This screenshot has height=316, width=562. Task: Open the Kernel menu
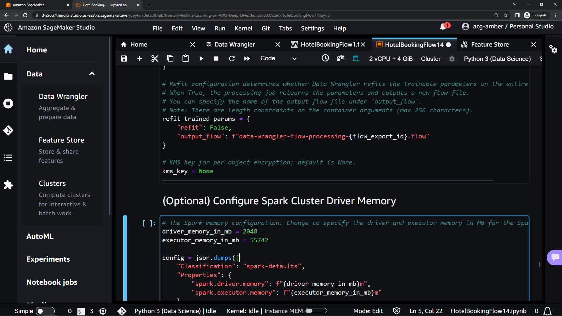coord(243,28)
